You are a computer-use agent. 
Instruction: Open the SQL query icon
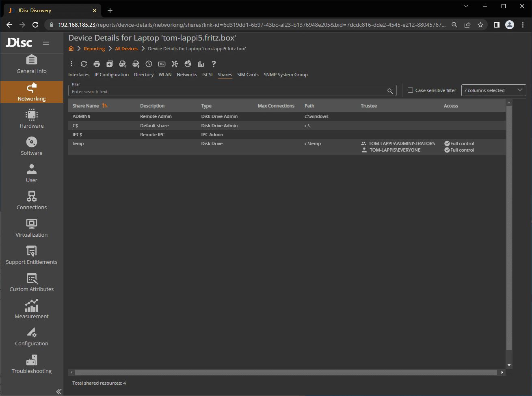click(162, 64)
